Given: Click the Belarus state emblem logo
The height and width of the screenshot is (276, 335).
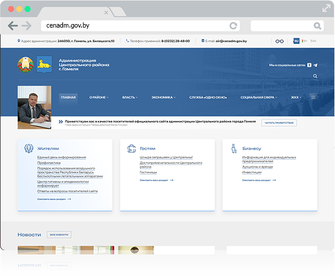Looking at the screenshot, I should 26,65.
